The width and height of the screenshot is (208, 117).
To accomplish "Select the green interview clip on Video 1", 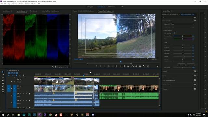I will click(129, 88).
